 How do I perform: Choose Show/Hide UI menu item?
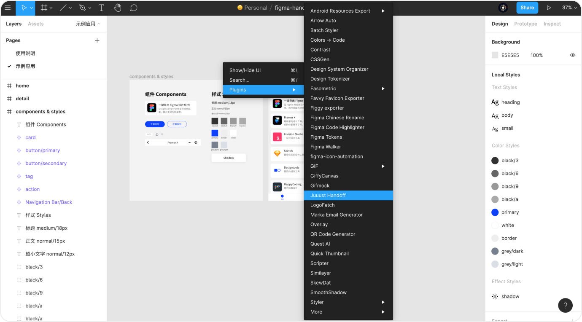pos(263,70)
